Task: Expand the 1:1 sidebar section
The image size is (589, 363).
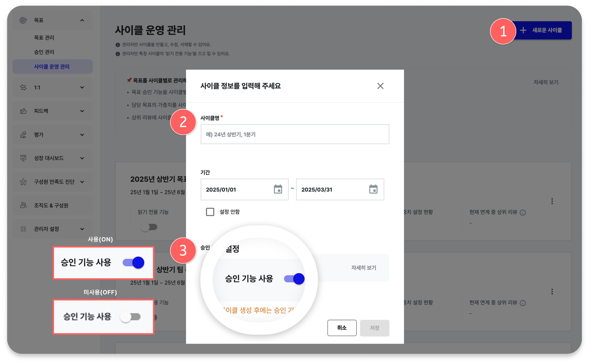Action: click(x=82, y=87)
